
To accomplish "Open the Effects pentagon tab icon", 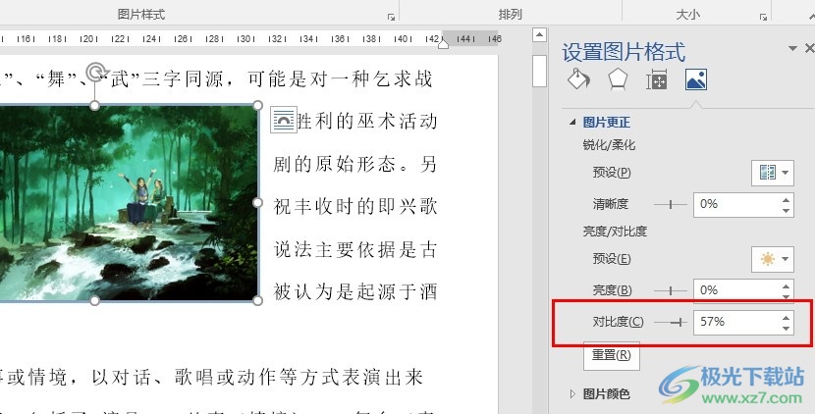I will (618, 79).
